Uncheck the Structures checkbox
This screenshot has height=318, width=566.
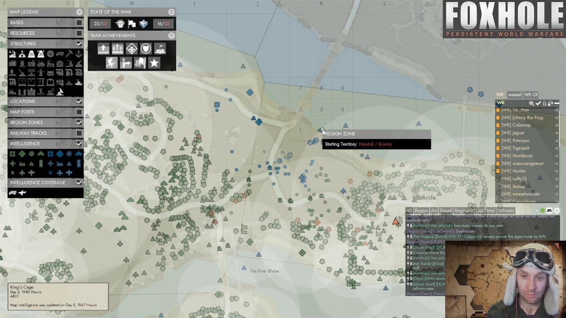click(x=79, y=44)
